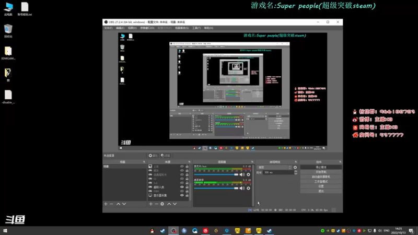Open the 渐变 transition type dropdown
418x235 pixels.
[275, 167]
